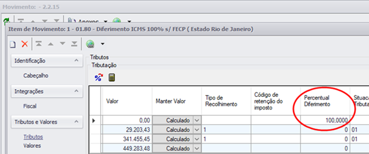The image size is (369, 154).
Task: Collapse the Identificação section
Action: tap(76, 61)
